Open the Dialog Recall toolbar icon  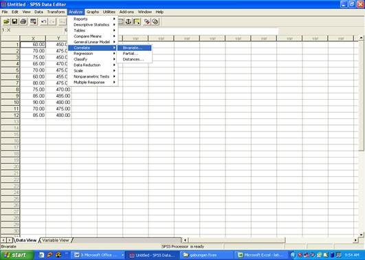(33, 22)
